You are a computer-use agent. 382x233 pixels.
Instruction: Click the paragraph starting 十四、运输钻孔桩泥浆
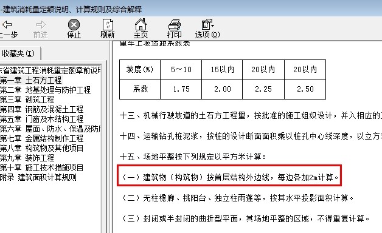(x=251, y=136)
